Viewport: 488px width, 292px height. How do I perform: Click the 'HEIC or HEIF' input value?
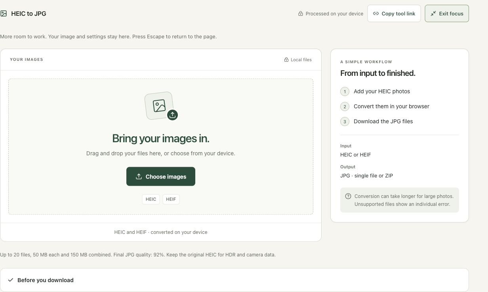tap(356, 154)
